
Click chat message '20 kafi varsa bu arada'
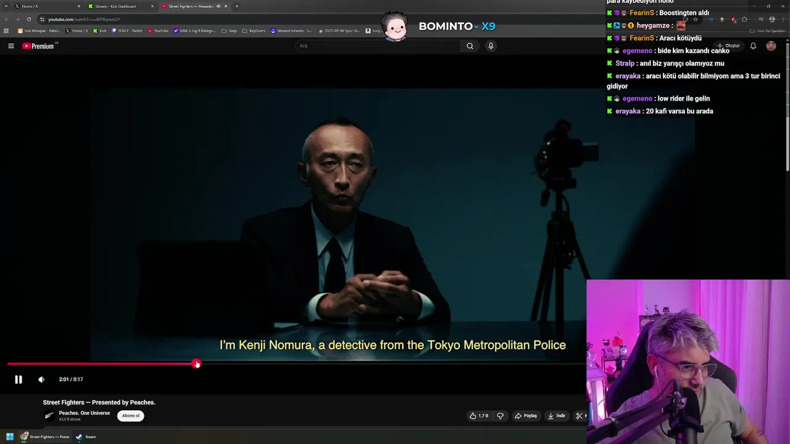pos(680,111)
